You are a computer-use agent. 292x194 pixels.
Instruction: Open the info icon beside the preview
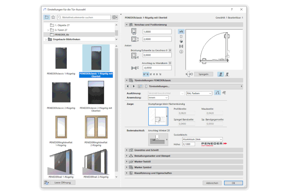tap(181, 52)
